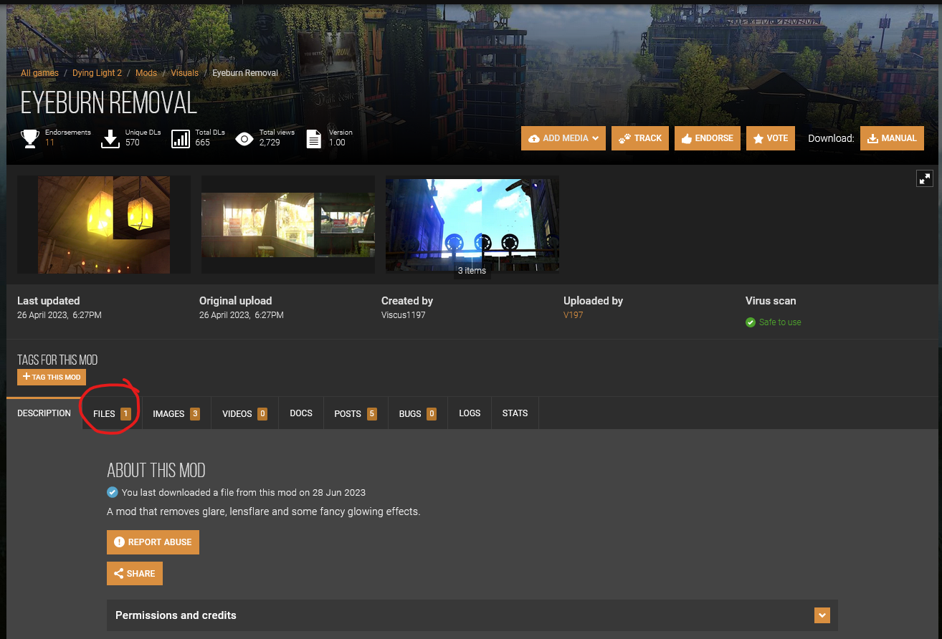
Task: Click the Last updated date text
Action: [x=60, y=315]
